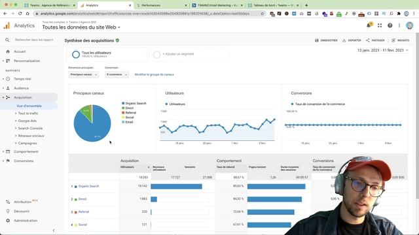Click the Referral legend color swatch
This screenshot has width=419, height=235.
[123, 113]
